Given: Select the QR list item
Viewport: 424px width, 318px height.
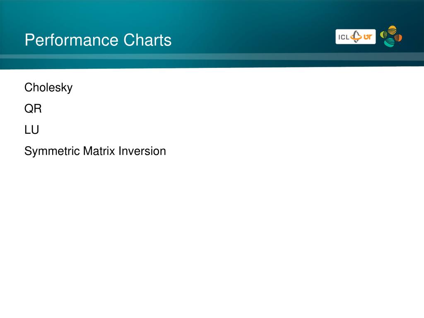Looking at the screenshot, I should (x=33, y=109).
